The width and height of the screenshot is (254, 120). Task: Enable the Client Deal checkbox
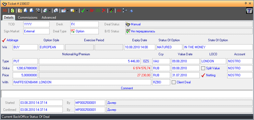pyautogui.click(x=174, y=82)
